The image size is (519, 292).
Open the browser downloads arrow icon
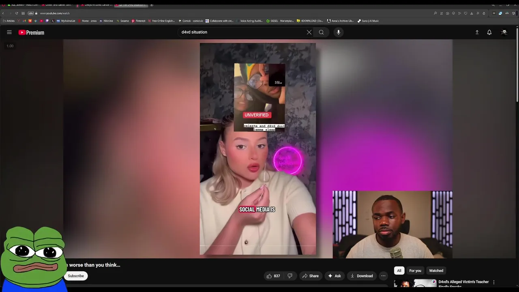(x=472, y=13)
